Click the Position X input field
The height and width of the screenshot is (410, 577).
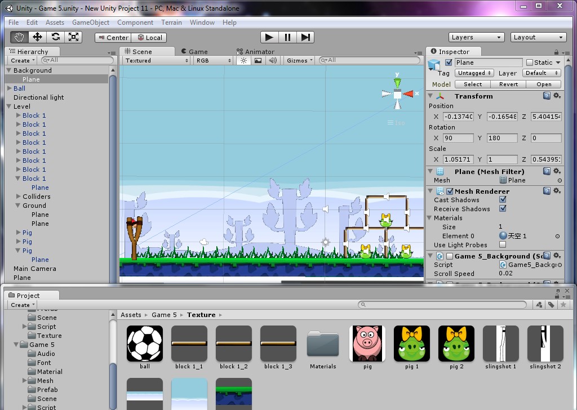[x=458, y=117]
